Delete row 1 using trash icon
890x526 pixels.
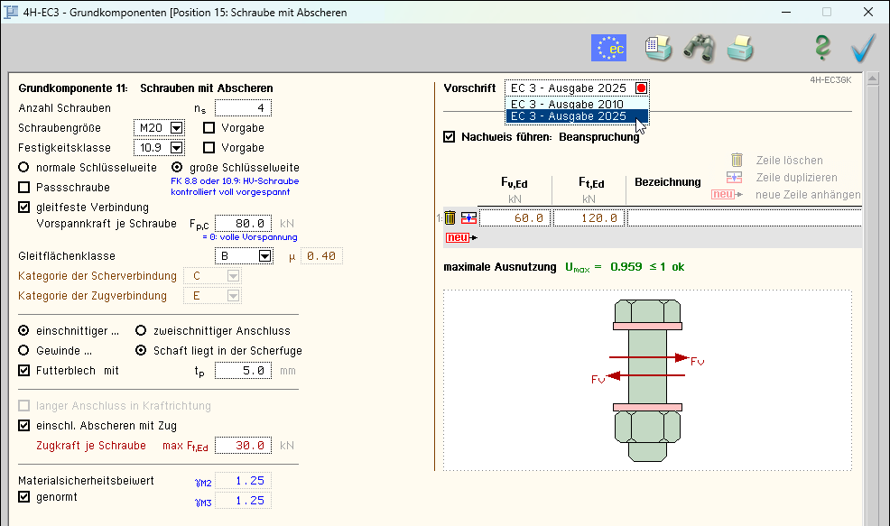pyautogui.click(x=450, y=217)
